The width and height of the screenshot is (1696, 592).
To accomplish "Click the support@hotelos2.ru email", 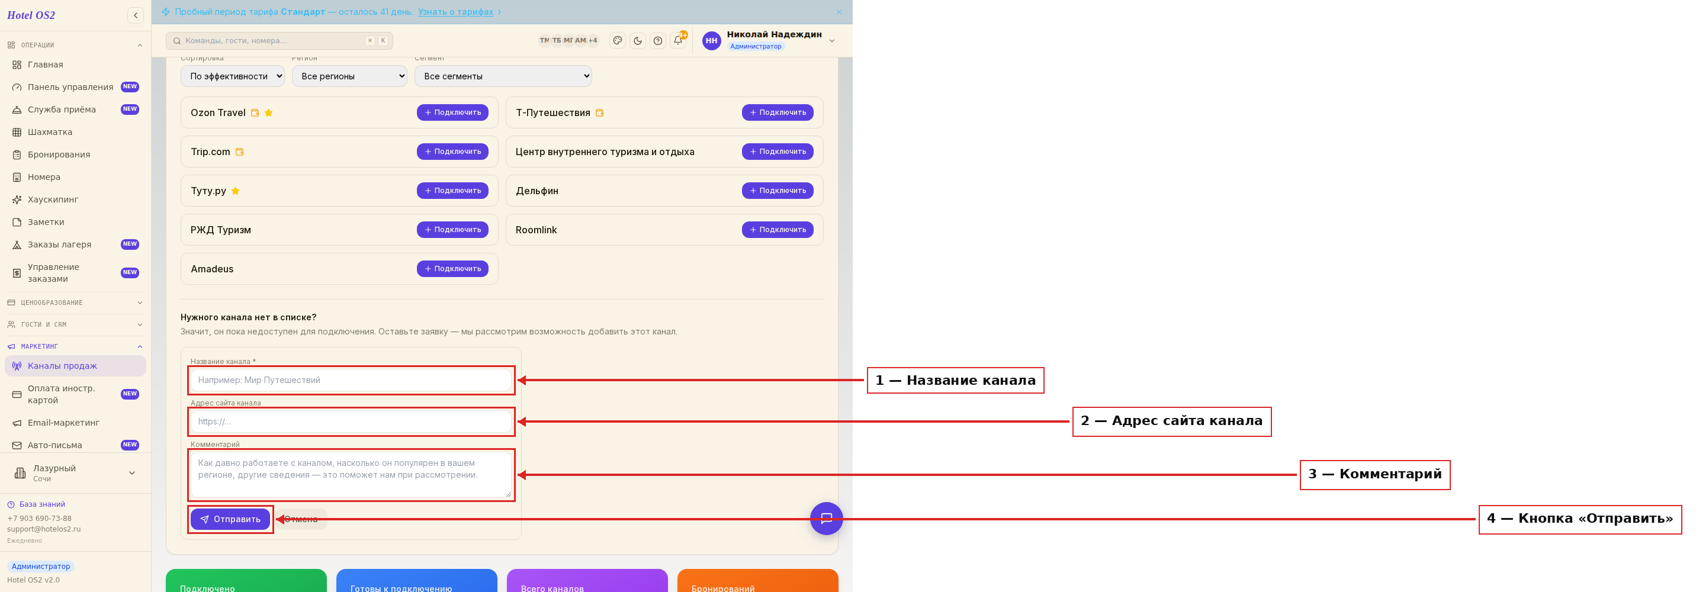I will coord(44,529).
